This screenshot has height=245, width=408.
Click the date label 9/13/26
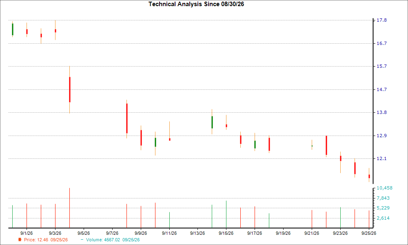click(197, 233)
